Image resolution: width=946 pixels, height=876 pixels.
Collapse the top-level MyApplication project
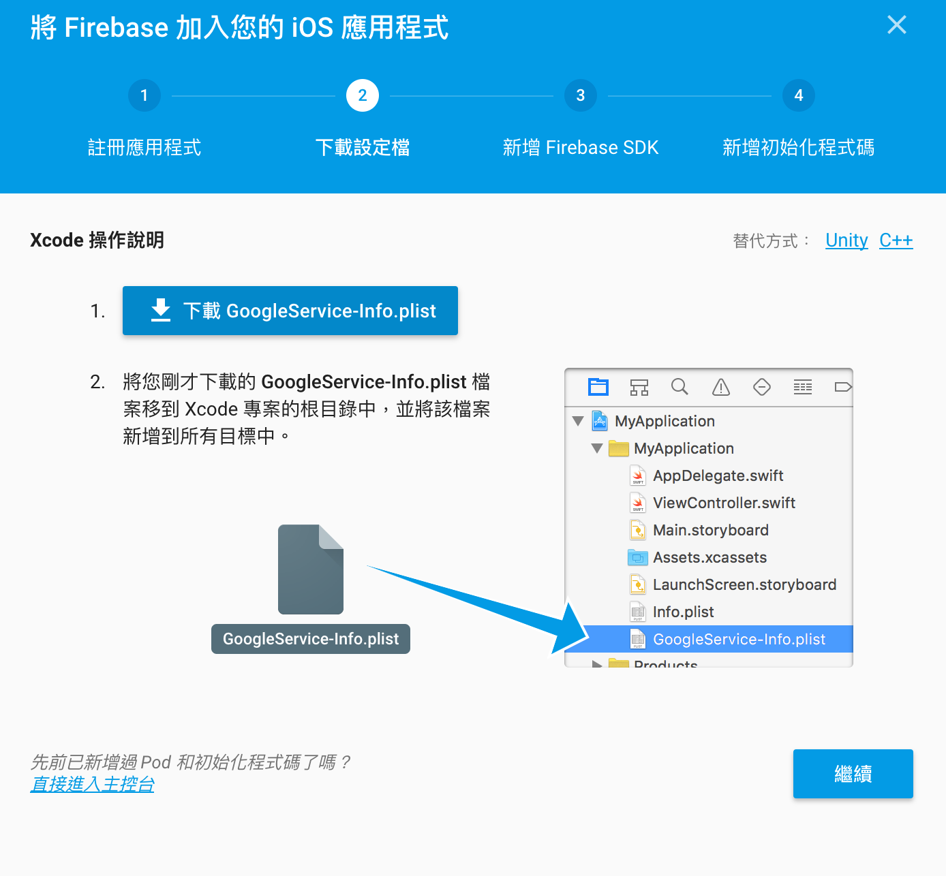[578, 421]
